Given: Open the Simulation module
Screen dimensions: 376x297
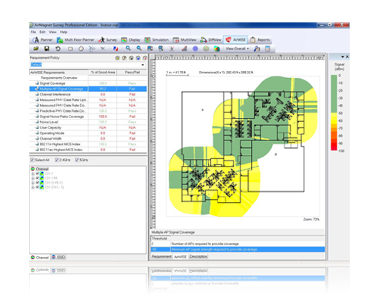Looking at the screenshot, I should coord(156,40).
